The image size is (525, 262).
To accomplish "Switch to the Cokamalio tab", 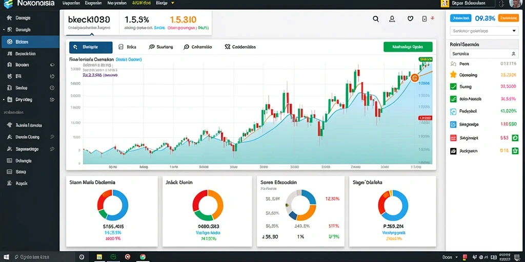I will [x=197, y=48].
